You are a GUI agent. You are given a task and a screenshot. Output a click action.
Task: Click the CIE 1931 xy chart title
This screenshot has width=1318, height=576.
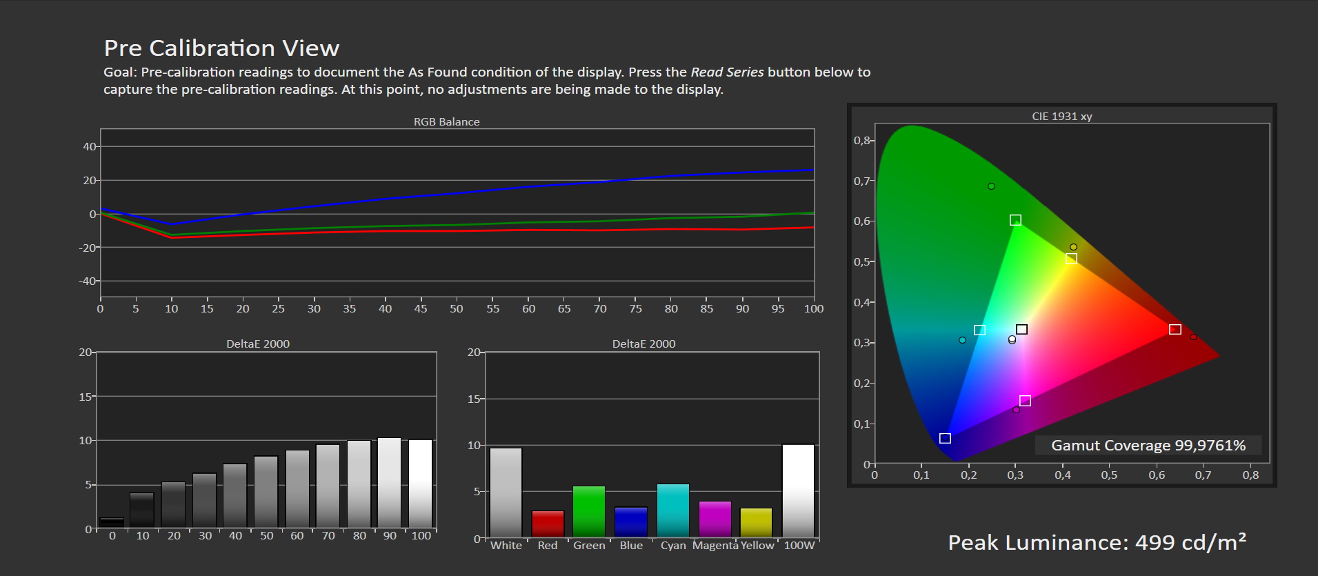click(1061, 117)
